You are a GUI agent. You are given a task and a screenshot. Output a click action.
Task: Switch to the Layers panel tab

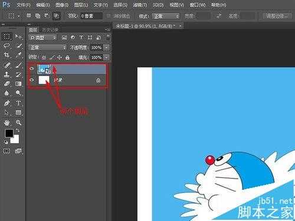pos(33,30)
